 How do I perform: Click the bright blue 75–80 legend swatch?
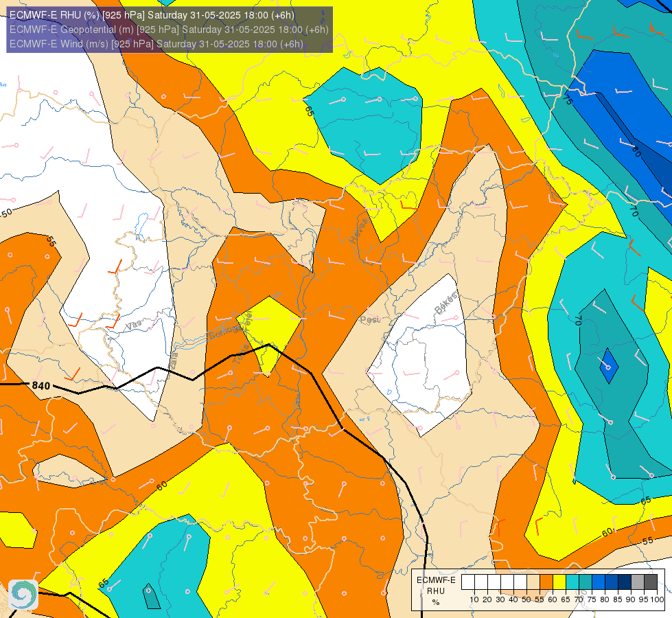(599, 582)
